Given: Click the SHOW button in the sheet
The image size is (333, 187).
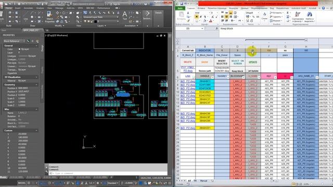Looking at the screenshot, I should [204, 62].
